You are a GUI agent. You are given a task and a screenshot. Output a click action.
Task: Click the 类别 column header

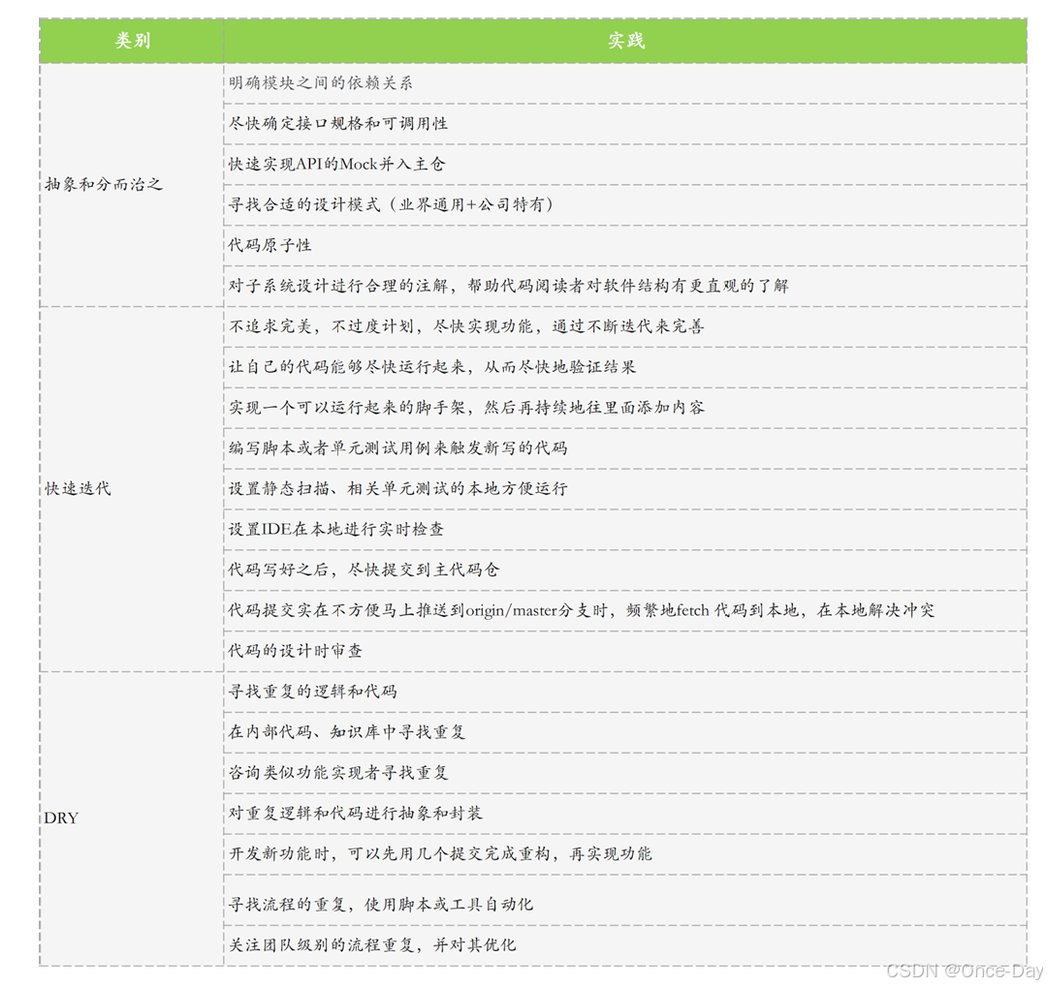[x=132, y=41]
